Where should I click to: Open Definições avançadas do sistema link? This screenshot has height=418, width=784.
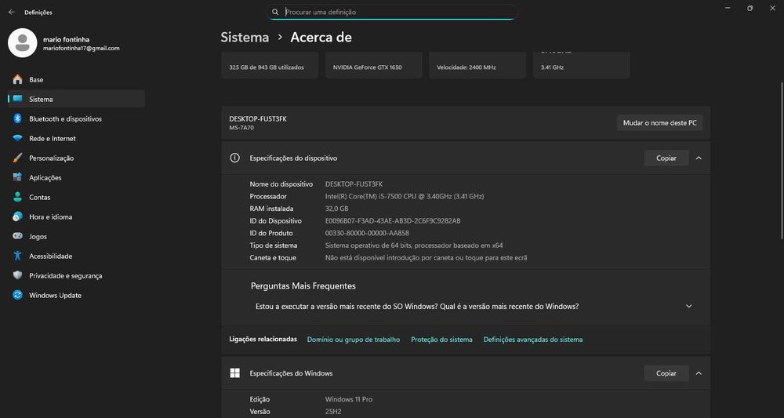pos(533,340)
